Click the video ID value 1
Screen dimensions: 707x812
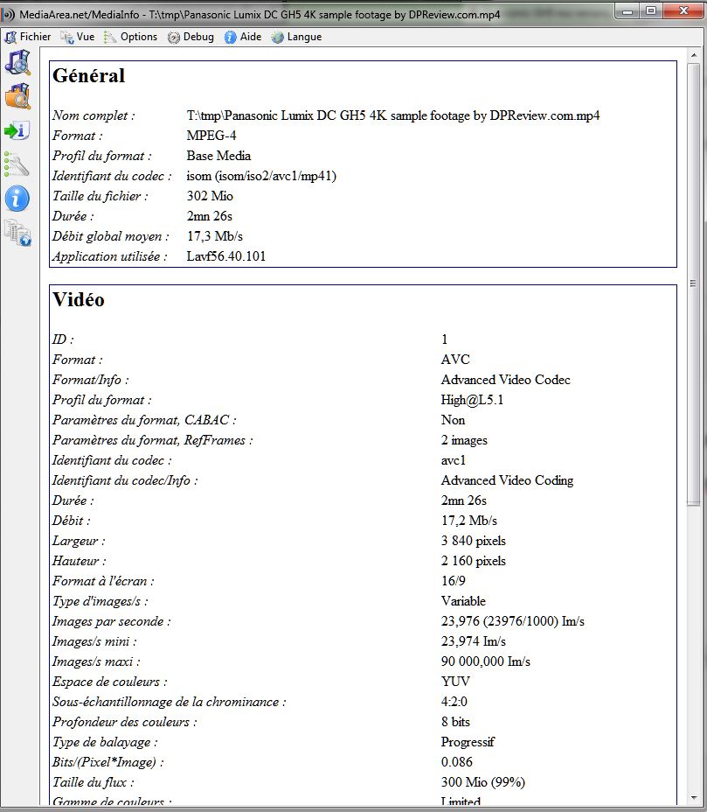pos(444,339)
